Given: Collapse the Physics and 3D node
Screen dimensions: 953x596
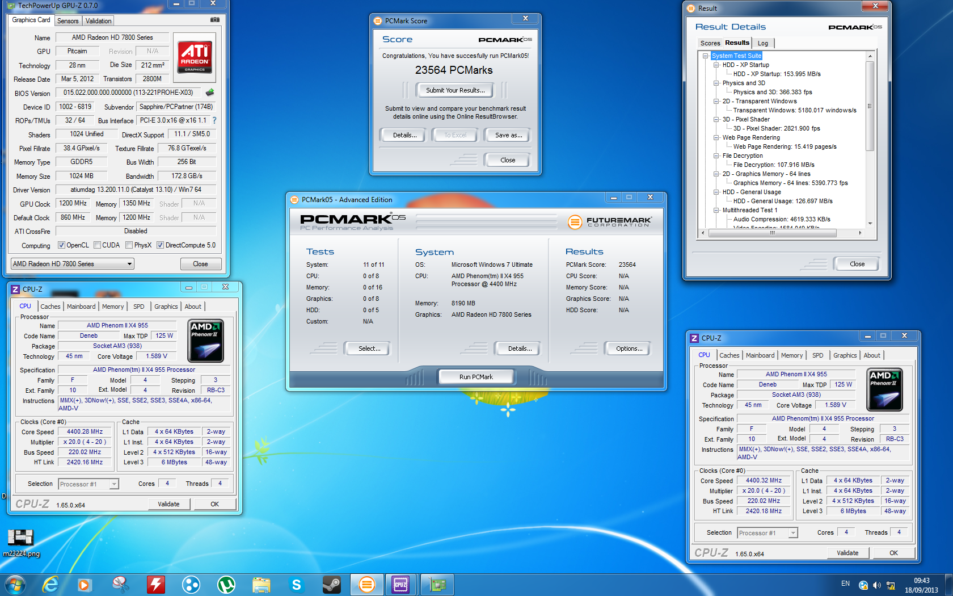Looking at the screenshot, I should (716, 83).
